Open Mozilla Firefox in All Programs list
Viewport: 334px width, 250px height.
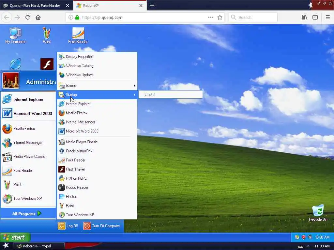click(x=97, y=113)
